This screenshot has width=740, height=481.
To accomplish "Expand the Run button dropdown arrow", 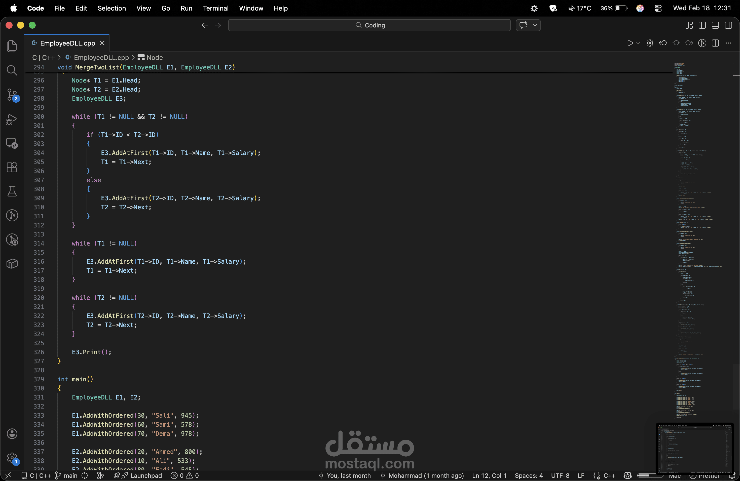I will click(638, 43).
